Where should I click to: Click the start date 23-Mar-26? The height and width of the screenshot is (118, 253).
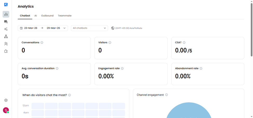coord(31,28)
